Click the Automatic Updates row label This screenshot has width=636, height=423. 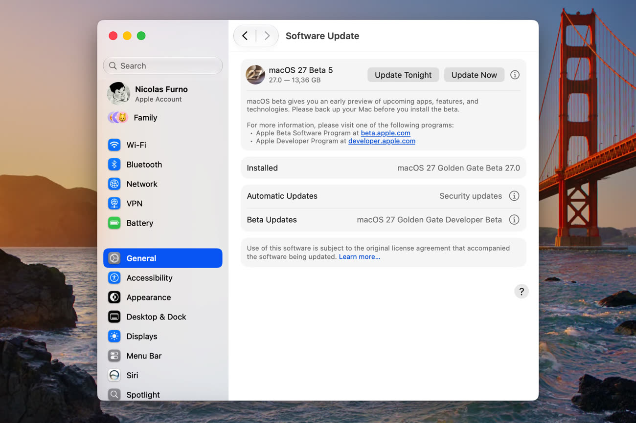click(x=282, y=196)
